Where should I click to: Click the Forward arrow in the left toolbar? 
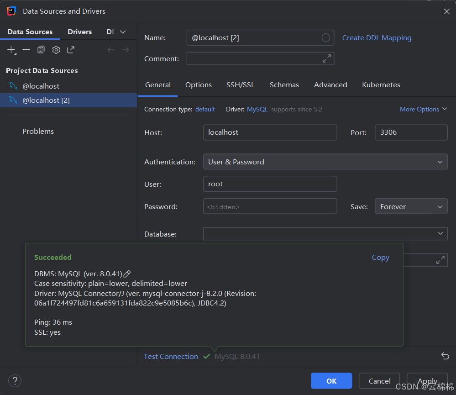tap(126, 50)
